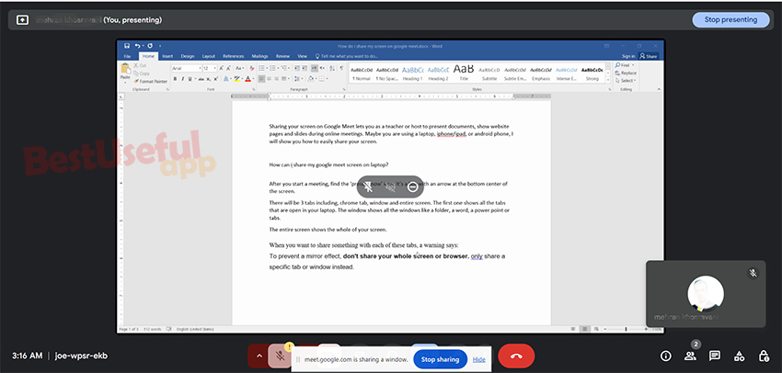Switch to the Insert ribbon tab
This screenshot has height=373, width=782.
pyautogui.click(x=167, y=56)
